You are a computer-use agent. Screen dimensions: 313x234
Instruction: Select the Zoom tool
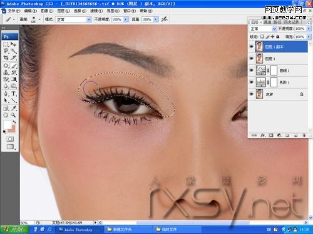[13, 115]
